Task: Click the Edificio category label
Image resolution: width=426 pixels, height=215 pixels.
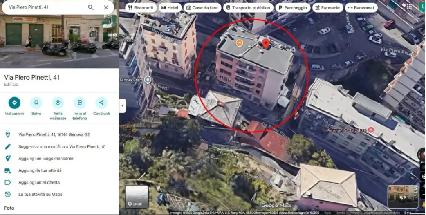Action: click(x=11, y=85)
